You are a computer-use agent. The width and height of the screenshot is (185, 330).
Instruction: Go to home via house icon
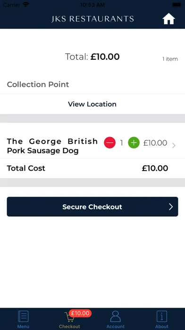tap(168, 19)
